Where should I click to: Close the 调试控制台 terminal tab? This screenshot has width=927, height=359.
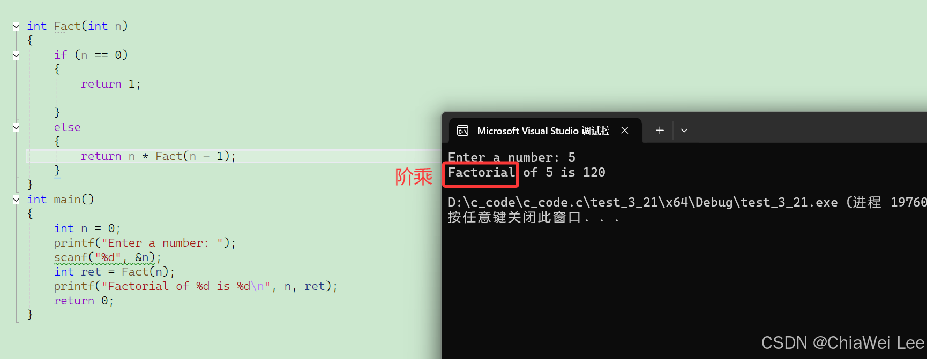pos(624,130)
